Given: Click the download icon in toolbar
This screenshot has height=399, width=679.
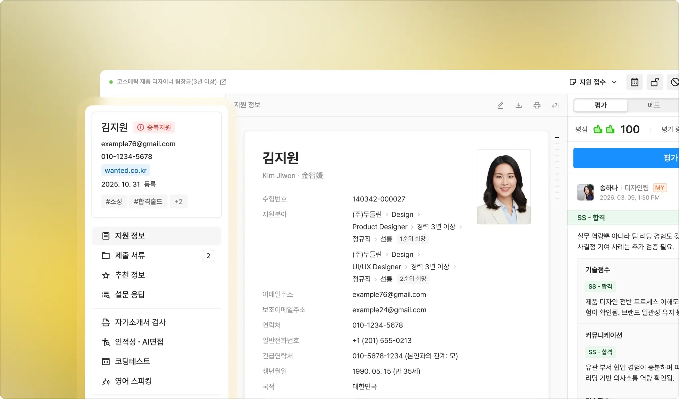Looking at the screenshot, I should (x=519, y=105).
